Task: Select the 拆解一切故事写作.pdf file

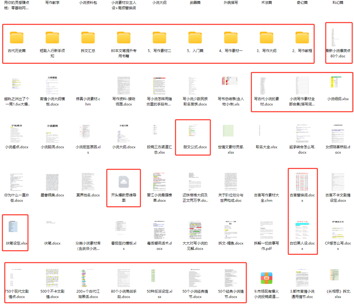Action: tap(267, 228)
